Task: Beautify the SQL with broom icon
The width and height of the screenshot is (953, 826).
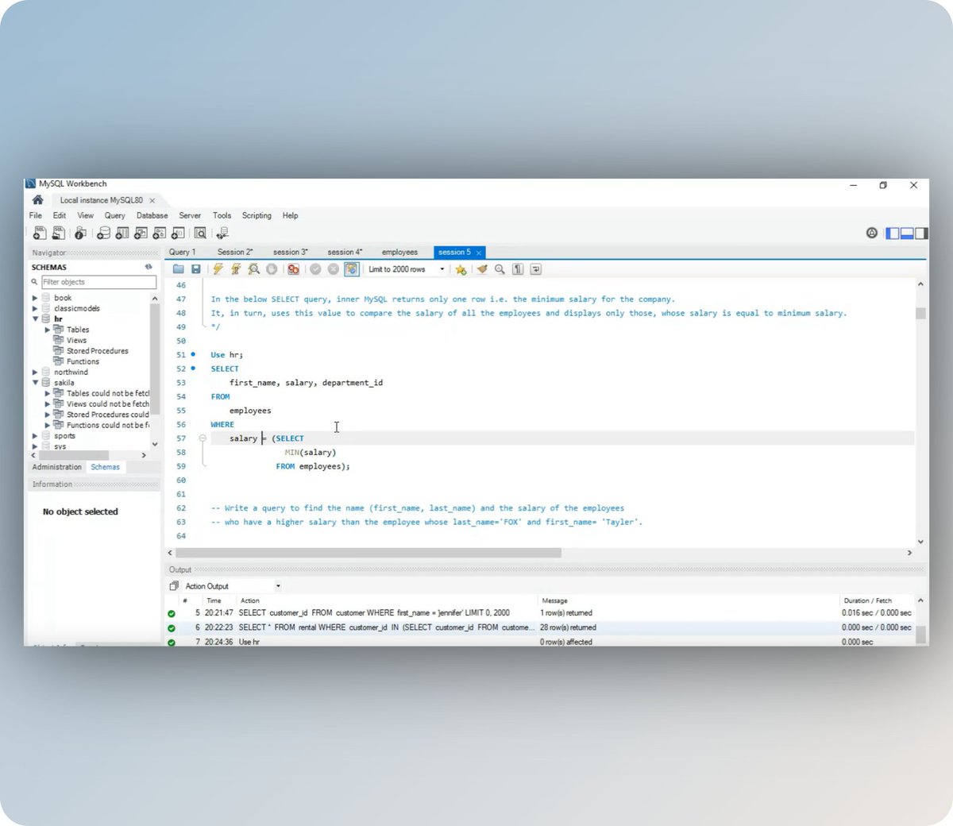Action: [x=482, y=269]
